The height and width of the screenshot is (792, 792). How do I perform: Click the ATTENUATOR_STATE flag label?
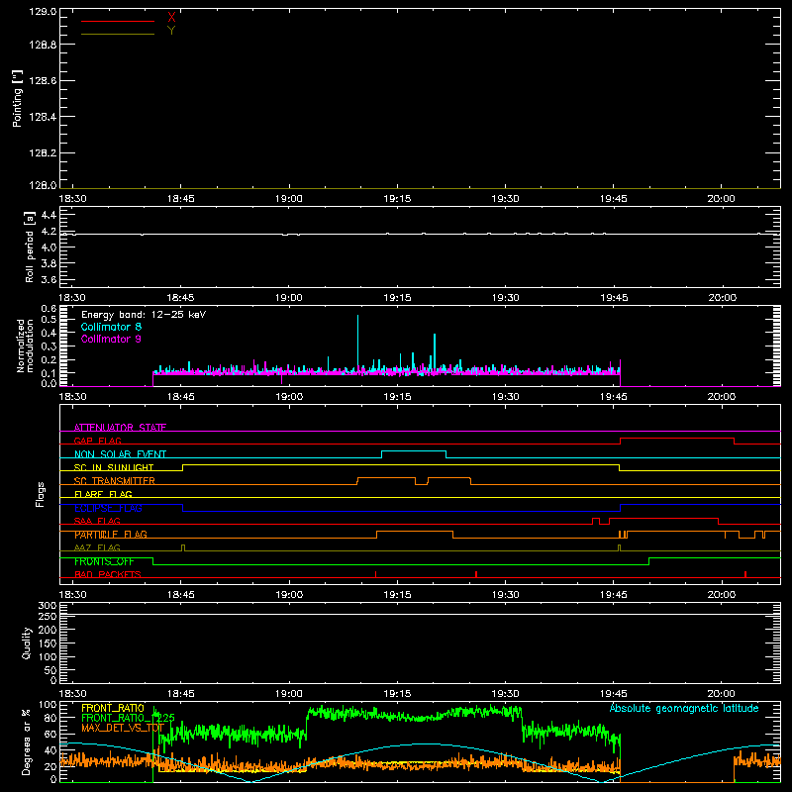click(120, 428)
